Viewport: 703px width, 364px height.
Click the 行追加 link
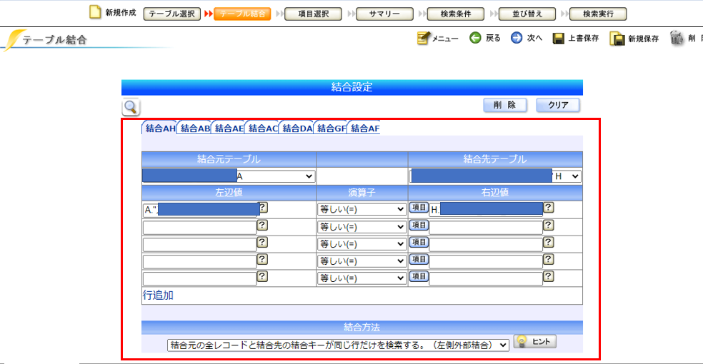158,295
